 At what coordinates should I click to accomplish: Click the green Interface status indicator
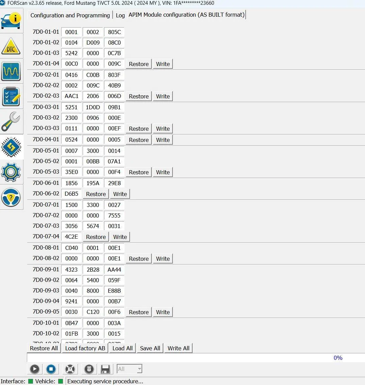tap(31, 381)
